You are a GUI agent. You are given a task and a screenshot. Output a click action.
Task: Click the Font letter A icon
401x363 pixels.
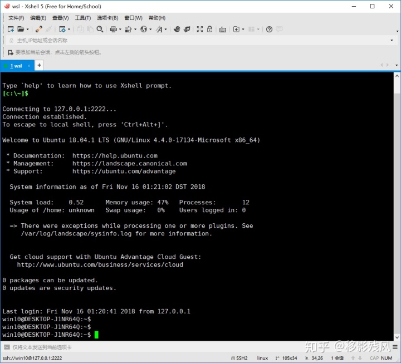tap(159, 29)
